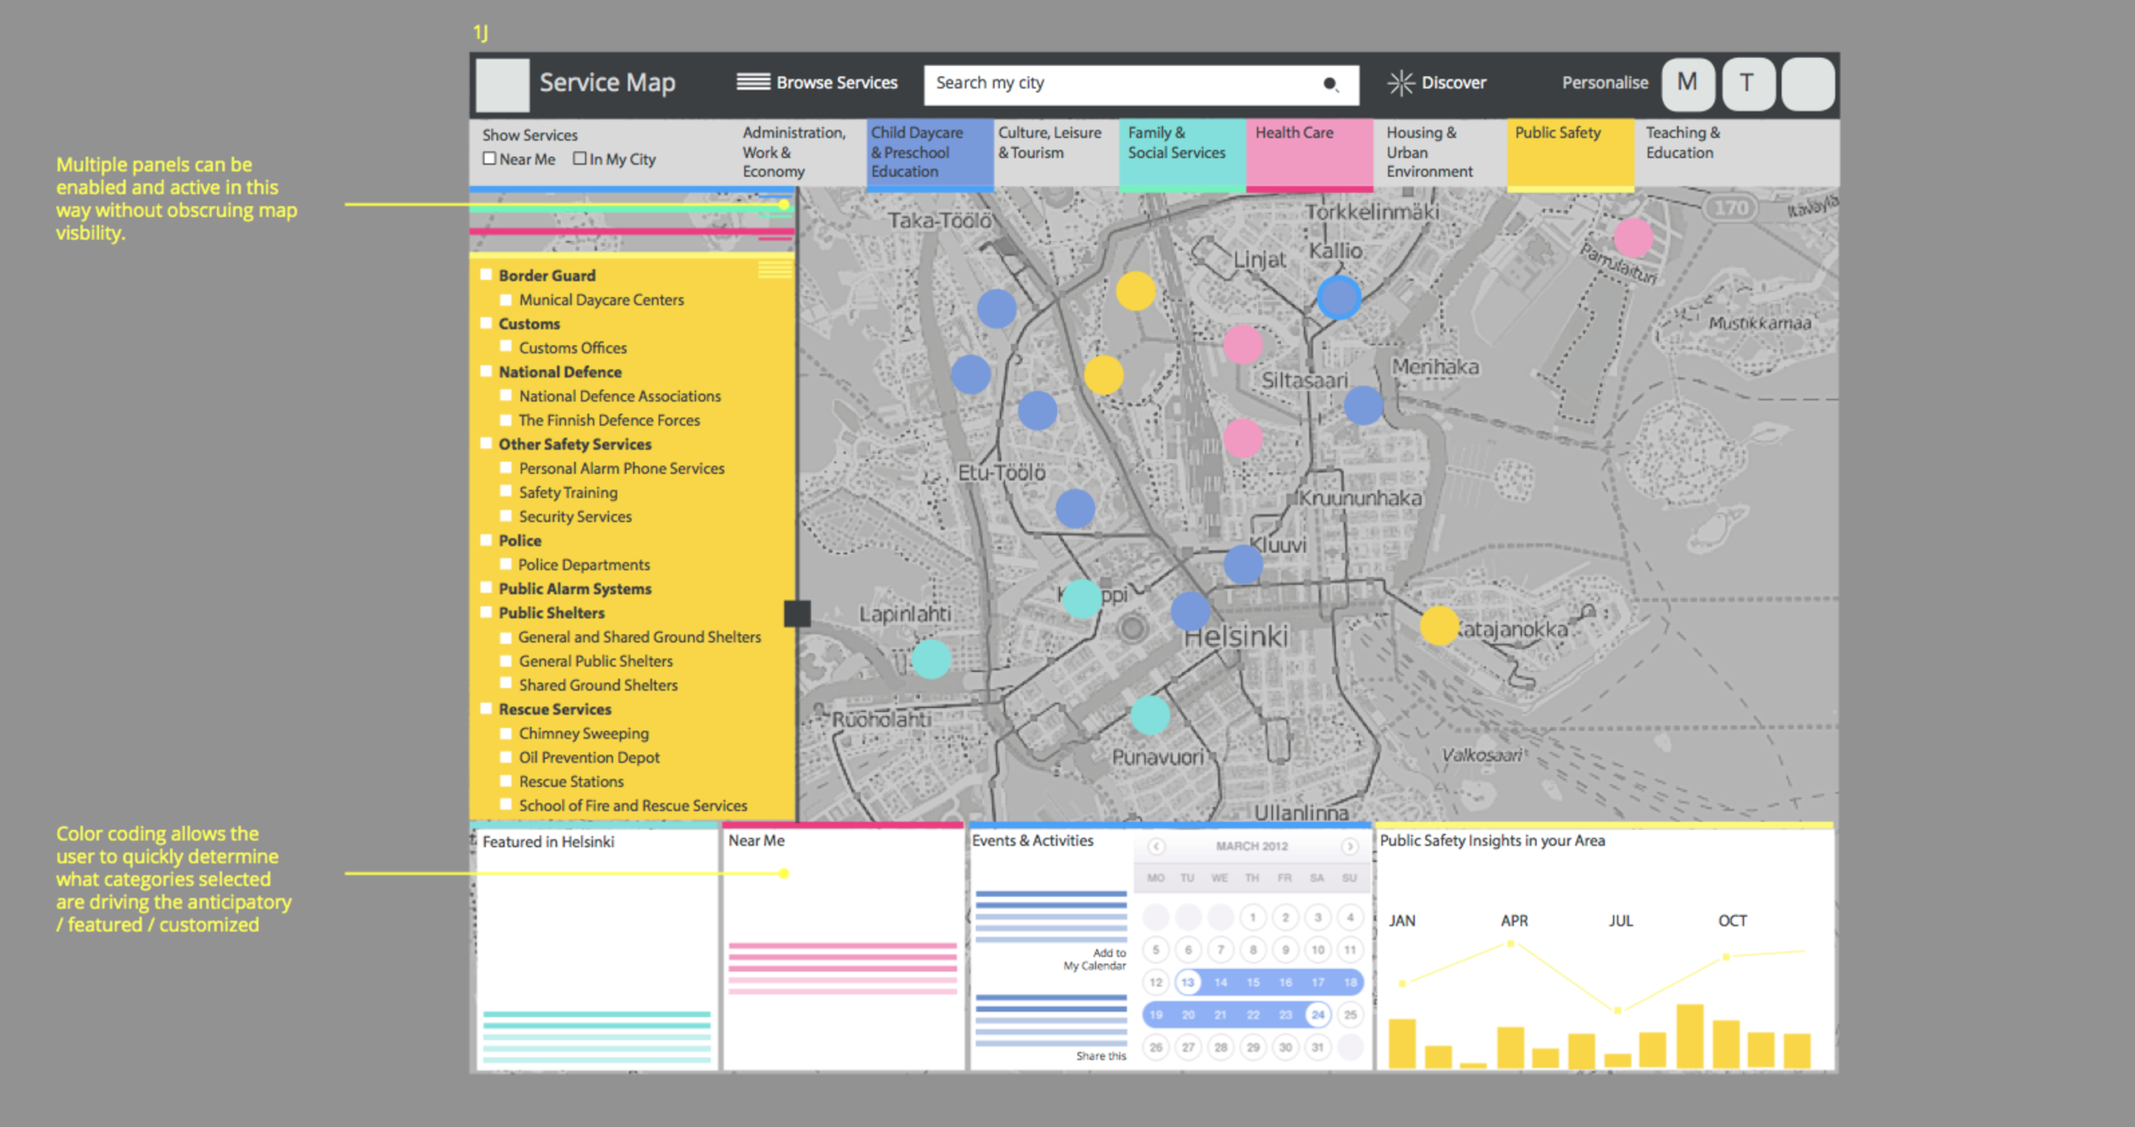Check the Rescue Stations checkbox
The image size is (2135, 1127).
coord(506,780)
